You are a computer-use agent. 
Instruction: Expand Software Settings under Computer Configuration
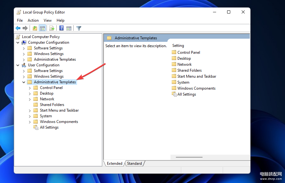[x=24, y=48]
